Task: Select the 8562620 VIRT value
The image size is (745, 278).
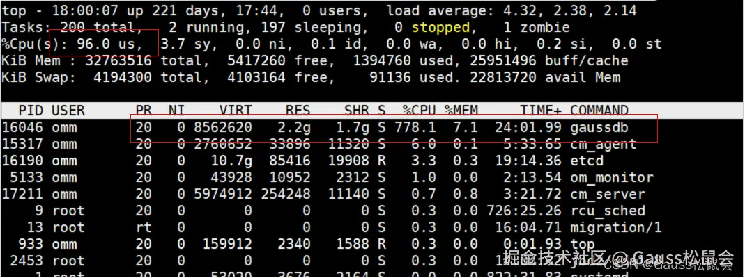Action: pyautogui.click(x=223, y=128)
